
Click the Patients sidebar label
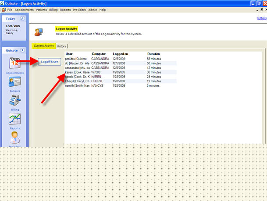click(x=15, y=91)
